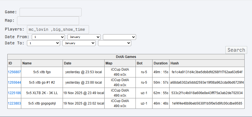Image resolution: width=252 pixels, height=117 pixels.
Task: Open the Date From day dropdown
Action: [48, 37]
